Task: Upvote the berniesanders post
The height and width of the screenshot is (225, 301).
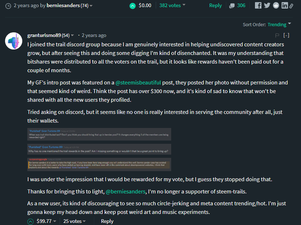Action: click(132, 6)
